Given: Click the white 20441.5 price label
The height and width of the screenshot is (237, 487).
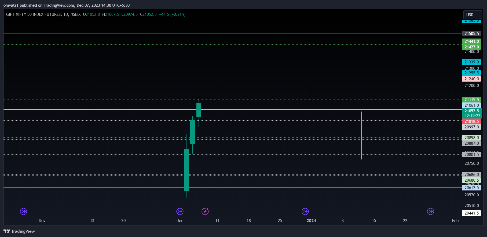Looking at the screenshot, I should tap(471, 213).
